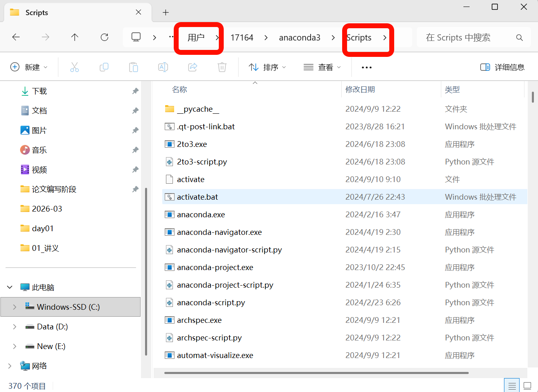Click the vertical scrollbar of file list
The width and height of the screenshot is (538, 392).
click(533, 97)
